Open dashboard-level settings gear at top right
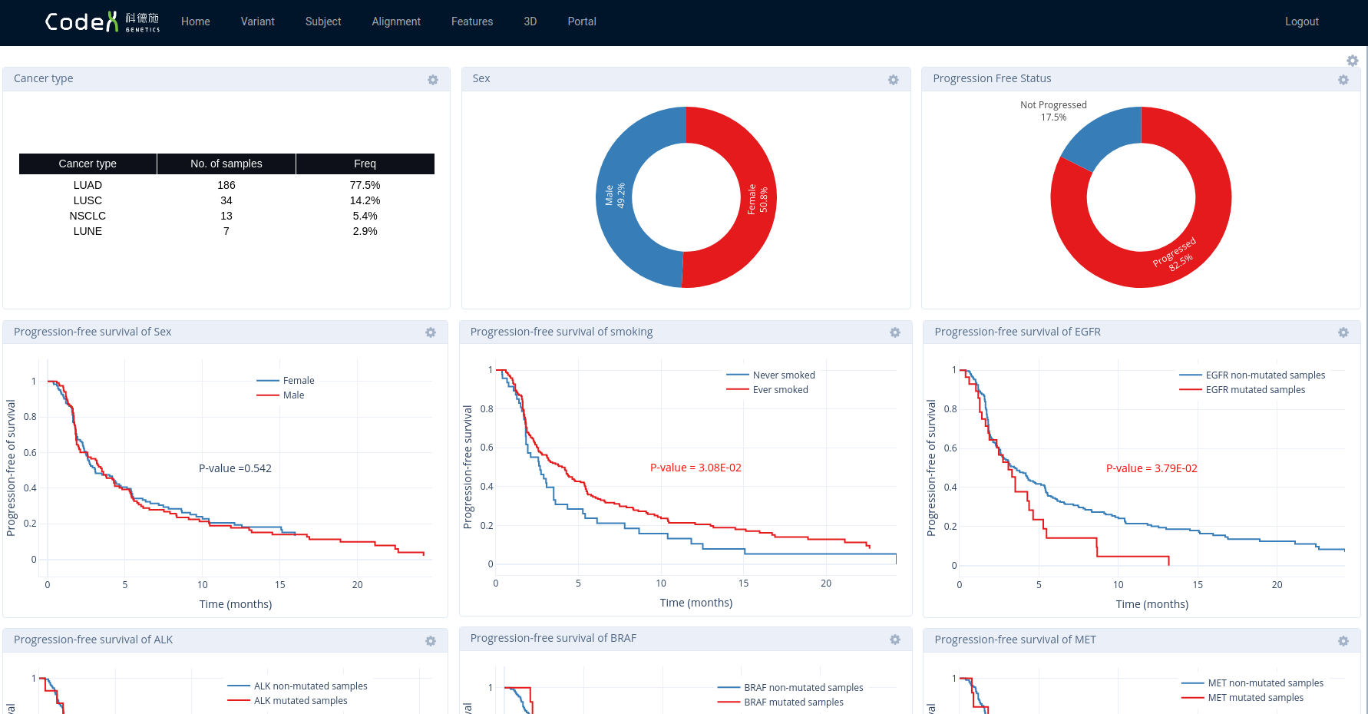1368x714 pixels. tap(1352, 61)
